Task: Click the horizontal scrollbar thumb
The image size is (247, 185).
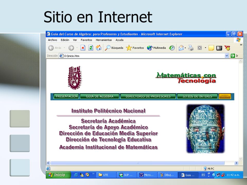Action: click(x=137, y=163)
